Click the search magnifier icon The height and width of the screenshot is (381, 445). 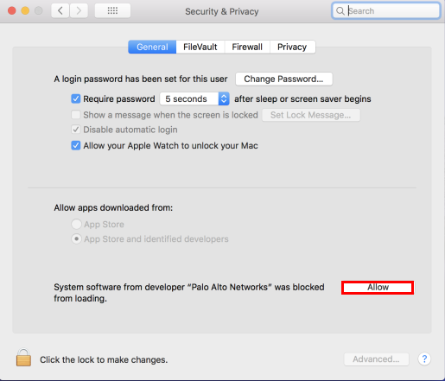tap(340, 11)
